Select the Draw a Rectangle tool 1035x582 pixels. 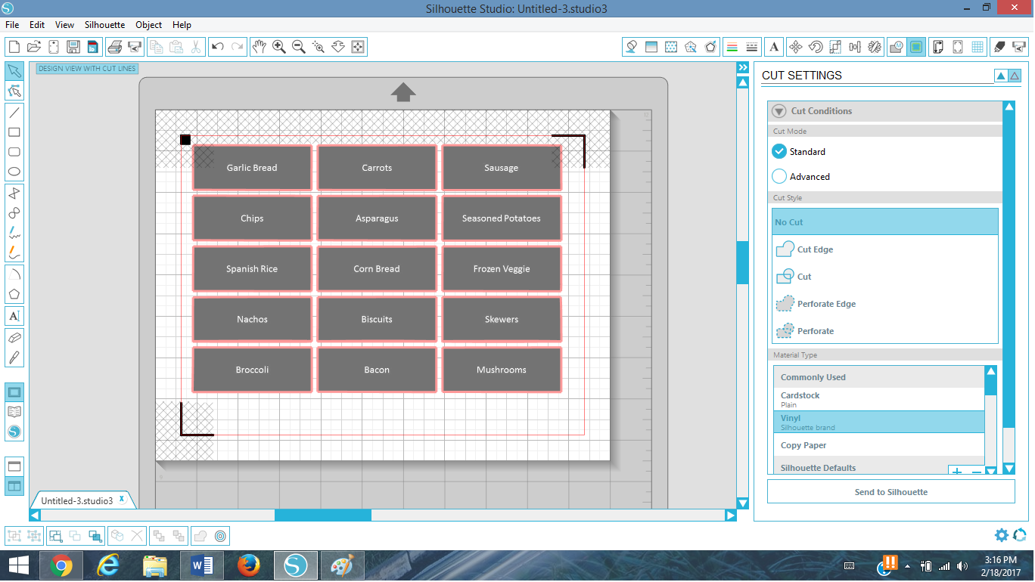14,132
